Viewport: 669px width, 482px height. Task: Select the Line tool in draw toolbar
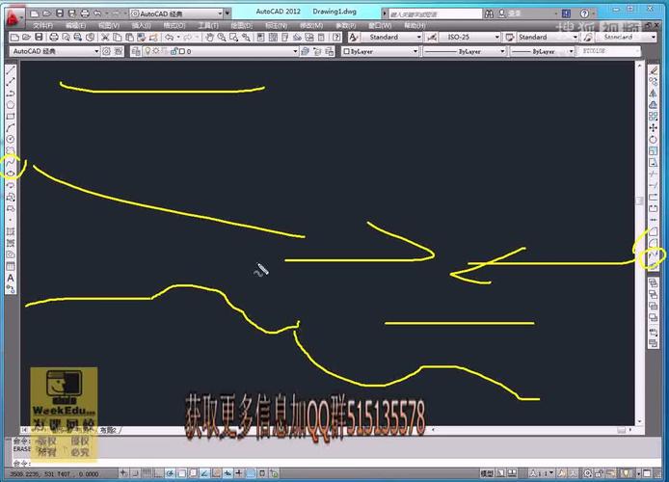(11, 70)
